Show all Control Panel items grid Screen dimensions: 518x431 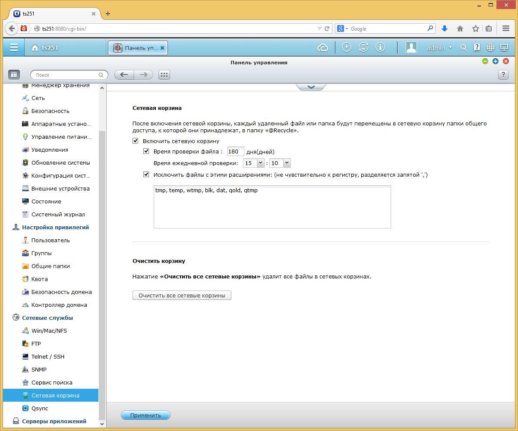[164, 75]
